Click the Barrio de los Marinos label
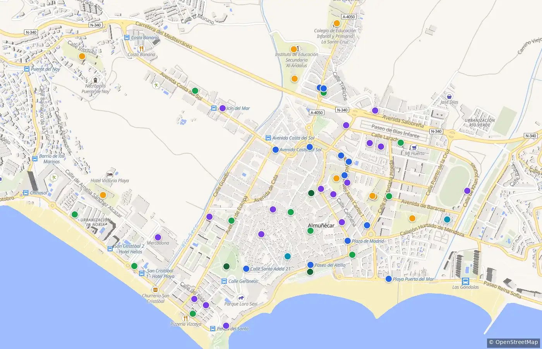This screenshot has height=349, width=542. tap(52, 159)
